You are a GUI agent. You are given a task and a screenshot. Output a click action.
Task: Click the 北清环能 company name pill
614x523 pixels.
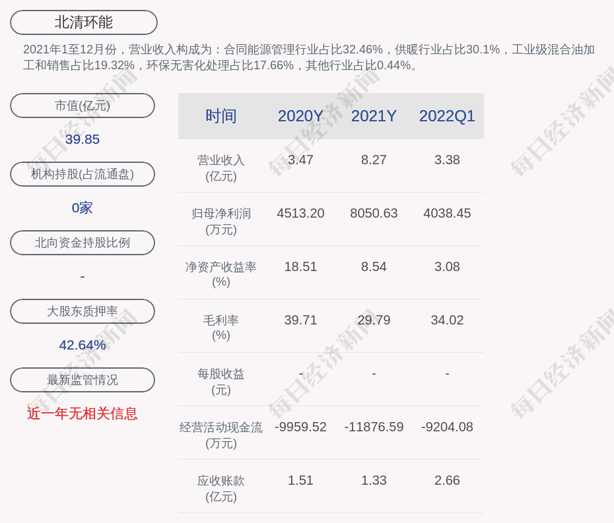tap(83, 22)
